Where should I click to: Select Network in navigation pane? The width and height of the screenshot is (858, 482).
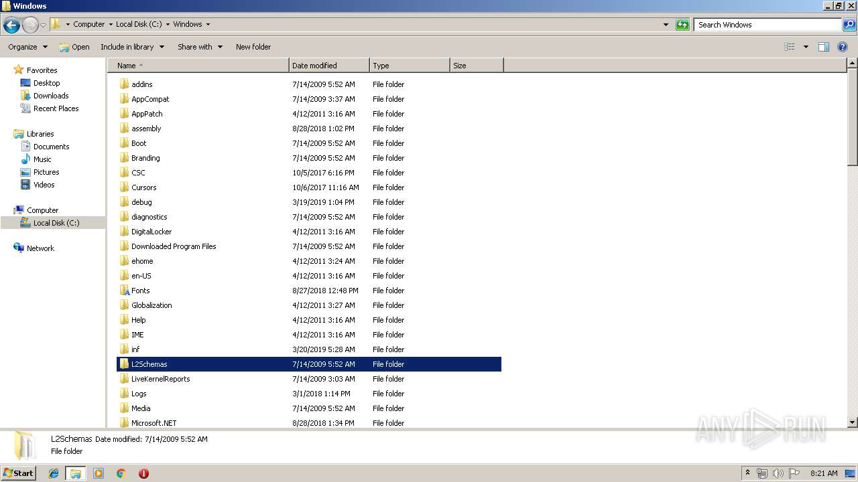[x=40, y=248]
